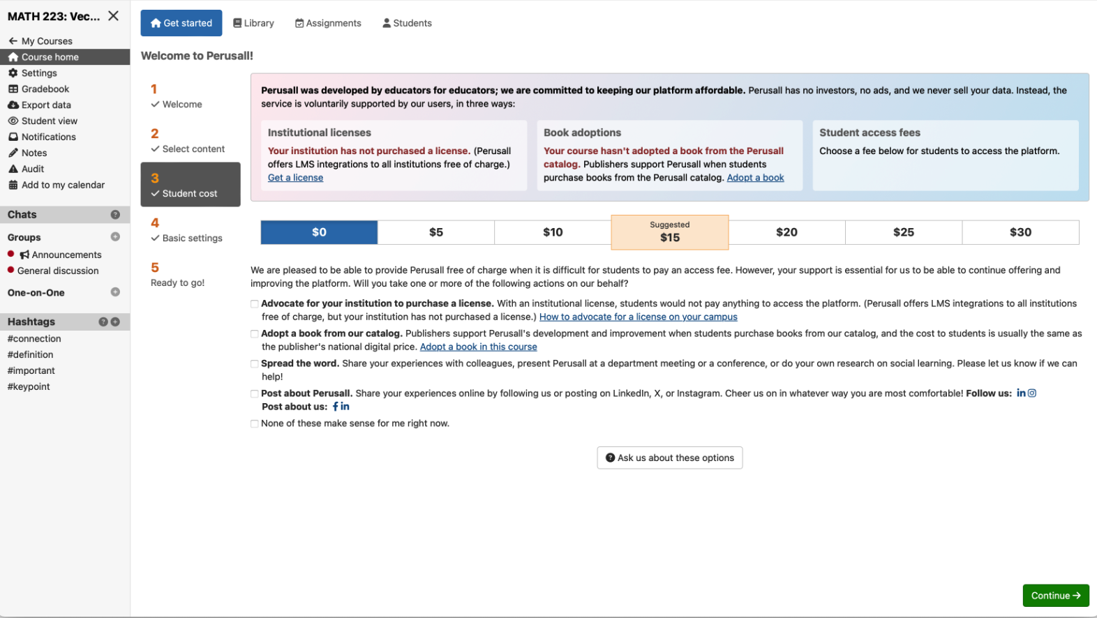
Task: Go back to My Courses
Action: (x=40, y=41)
